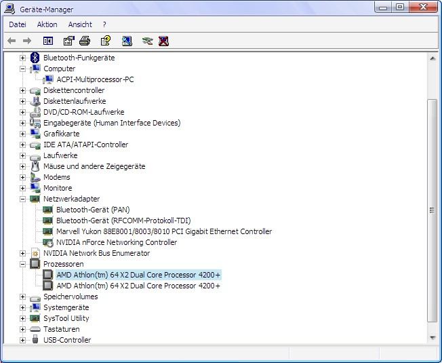Click the vertical scrollbar thumb

click(432, 210)
